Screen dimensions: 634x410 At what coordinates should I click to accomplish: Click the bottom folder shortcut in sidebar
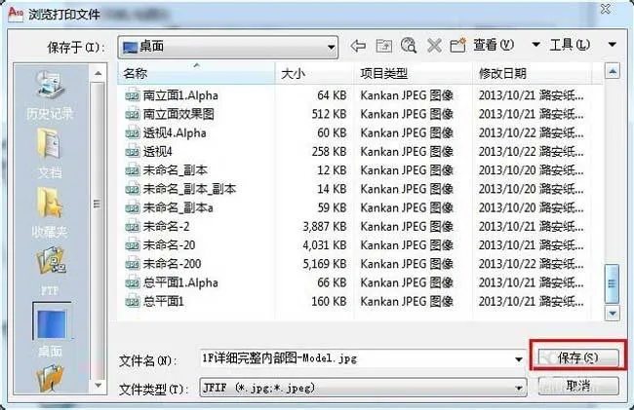[x=51, y=378]
